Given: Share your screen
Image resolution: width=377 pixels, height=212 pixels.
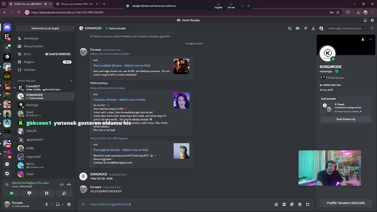Looking at the screenshot, I should (x=29, y=193).
